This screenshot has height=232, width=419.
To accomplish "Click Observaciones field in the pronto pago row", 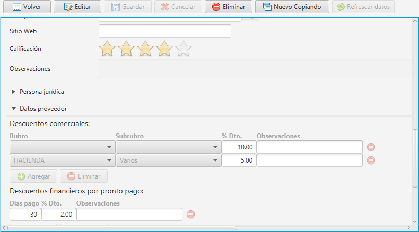I will [x=129, y=215].
